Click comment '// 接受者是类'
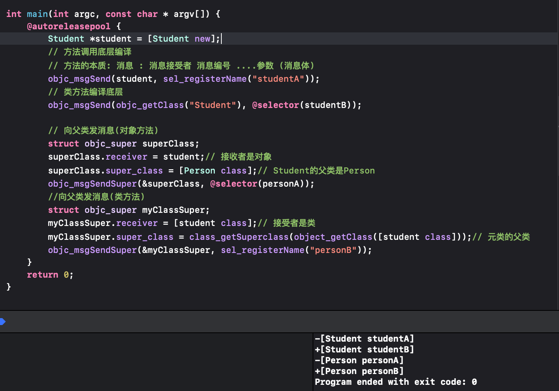 pyautogui.click(x=286, y=223)
